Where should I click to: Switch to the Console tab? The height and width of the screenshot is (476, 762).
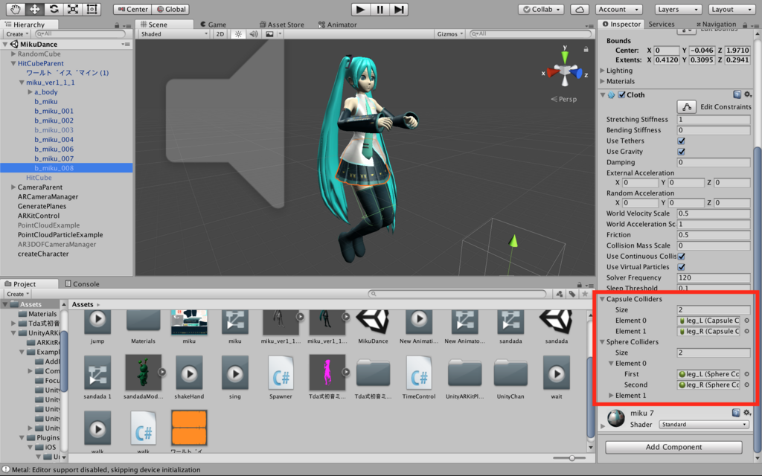pos(82,283)
